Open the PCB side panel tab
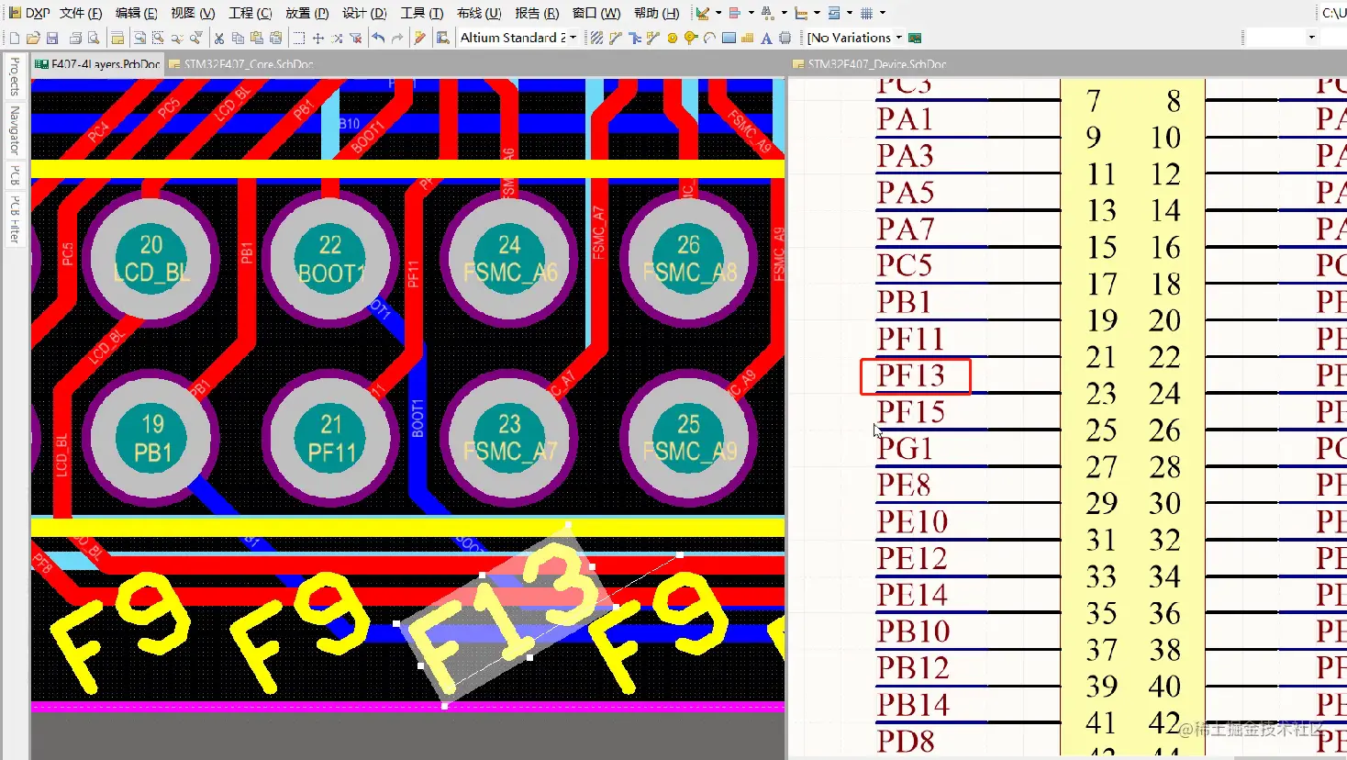The height and width of the screenshot is (760, 1347). pyautogui.click(x=14, y=175)
